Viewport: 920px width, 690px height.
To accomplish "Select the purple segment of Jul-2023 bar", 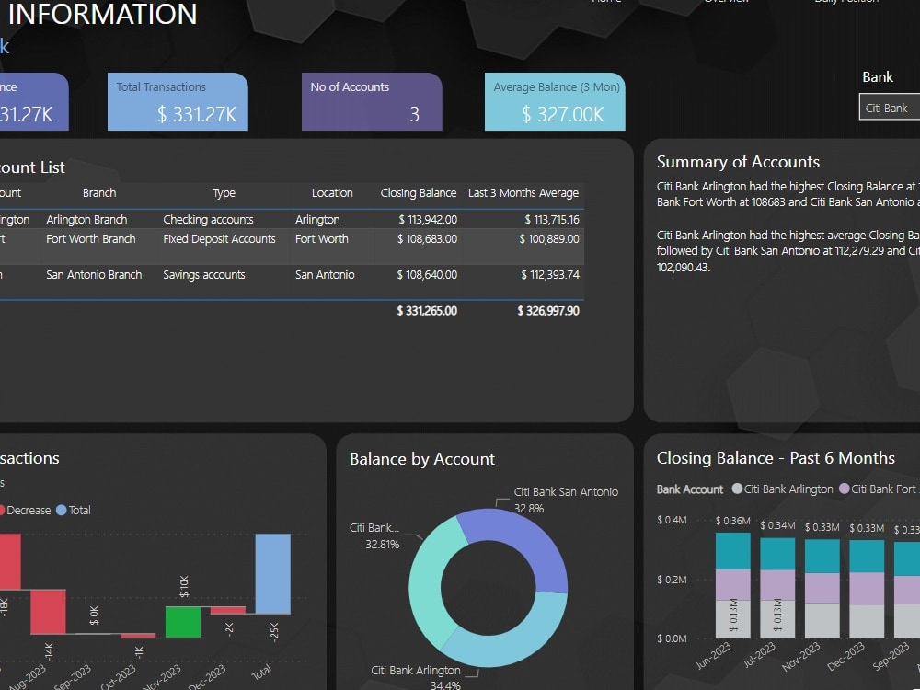I will (777, 585).
